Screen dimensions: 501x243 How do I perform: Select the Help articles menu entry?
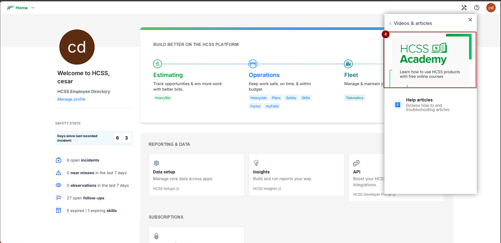pos(427,105)
